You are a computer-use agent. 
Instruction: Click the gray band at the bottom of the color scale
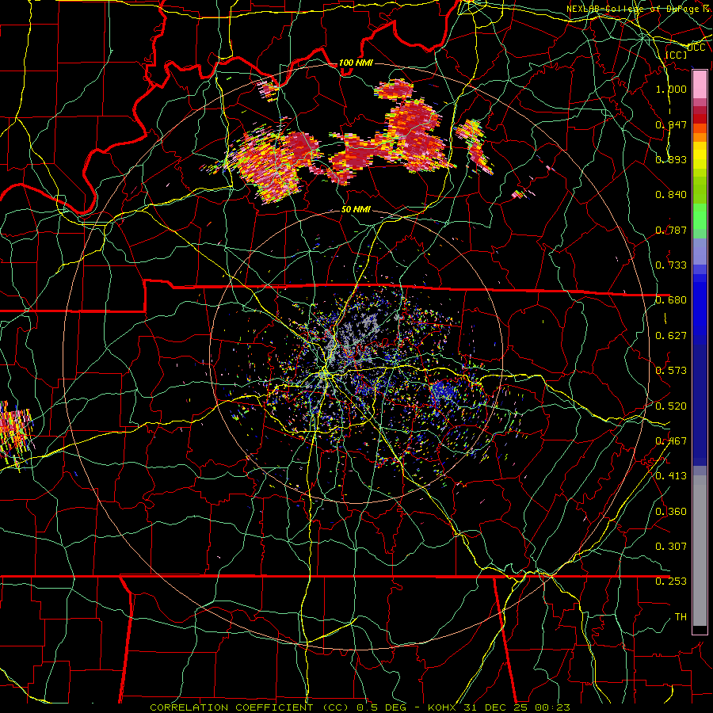700,551
